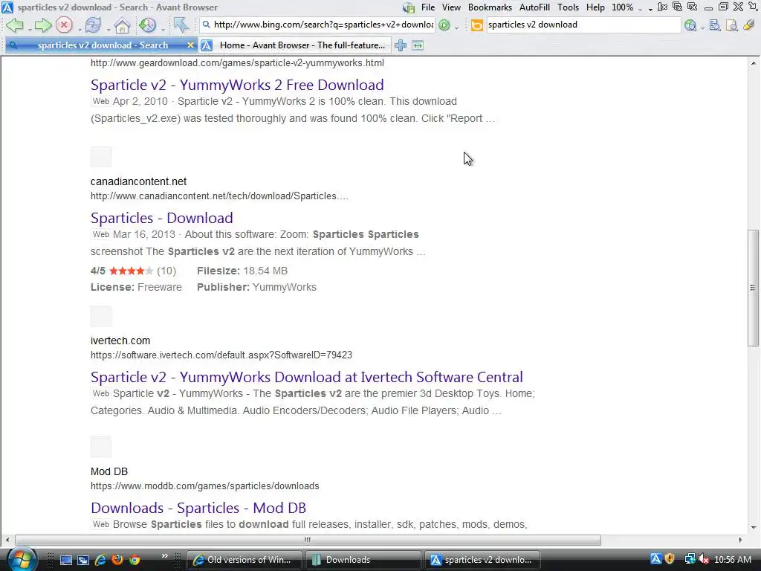Click the blue up-left arrow toolbar icon
This screenshot has height=571, width=761.
tap(181, 25)
